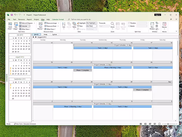This screenshot has height=137, width=182.
Task: Save the project with the save icon
Action: click(x=12, y=15)
